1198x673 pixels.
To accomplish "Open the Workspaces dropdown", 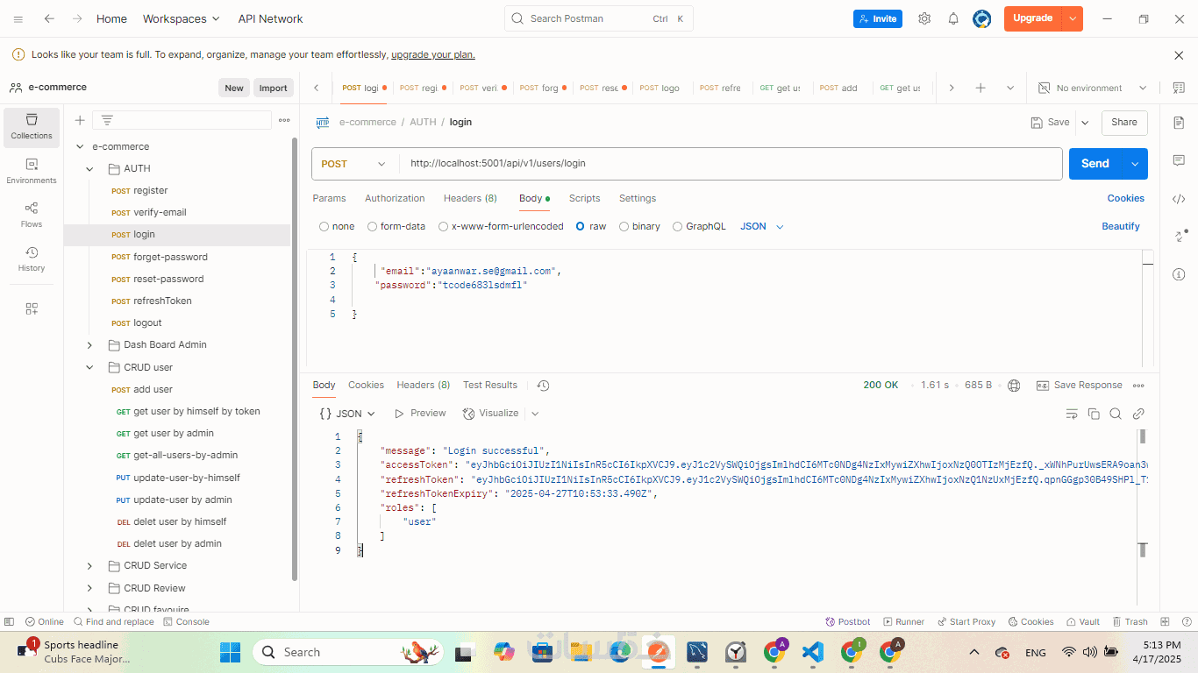I will click(x=182, y=18).
